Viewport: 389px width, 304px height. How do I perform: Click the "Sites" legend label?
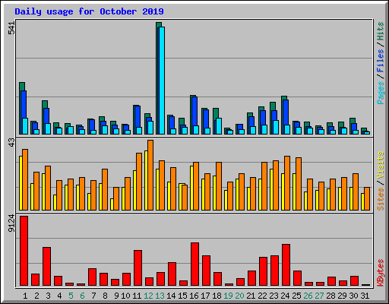[x=380, y=199]
